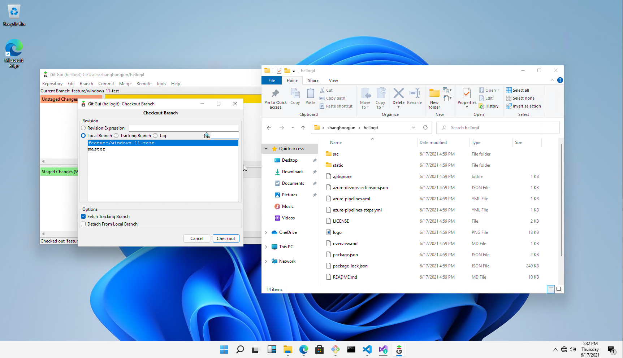Open Repository menu in Git Gui
The height and width of the screenshot is (358, 623).
pyautogui.click(x=52, y=84)
